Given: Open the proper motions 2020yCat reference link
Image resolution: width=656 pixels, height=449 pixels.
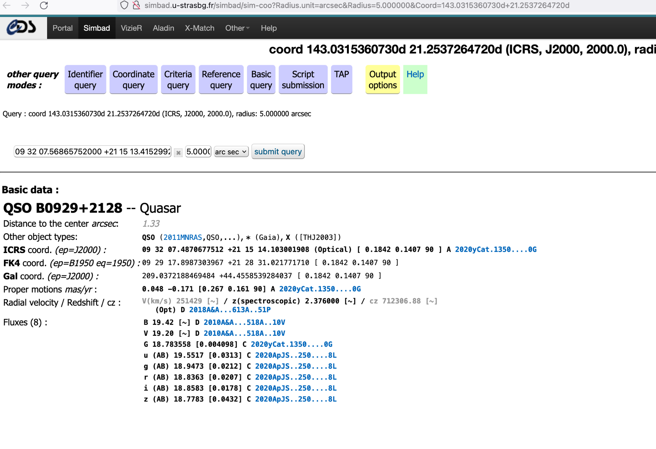Looking at the screenshot, I should pos(320,289).
